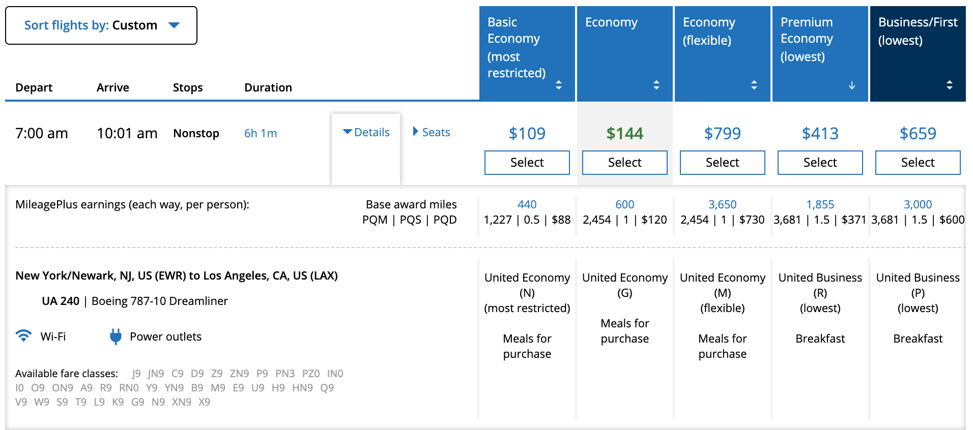Click the EWR to LAX route heading
The image size is (973, 430).
tap(177, 275)
